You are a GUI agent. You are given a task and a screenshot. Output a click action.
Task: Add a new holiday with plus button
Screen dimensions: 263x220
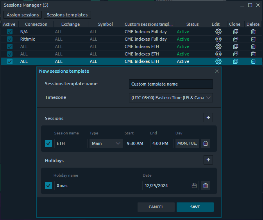point(208,160)
